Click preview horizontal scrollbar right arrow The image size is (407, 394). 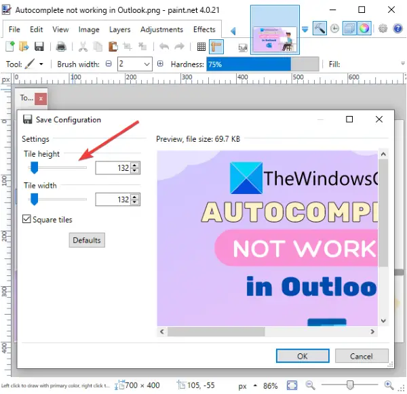point(372,332)
